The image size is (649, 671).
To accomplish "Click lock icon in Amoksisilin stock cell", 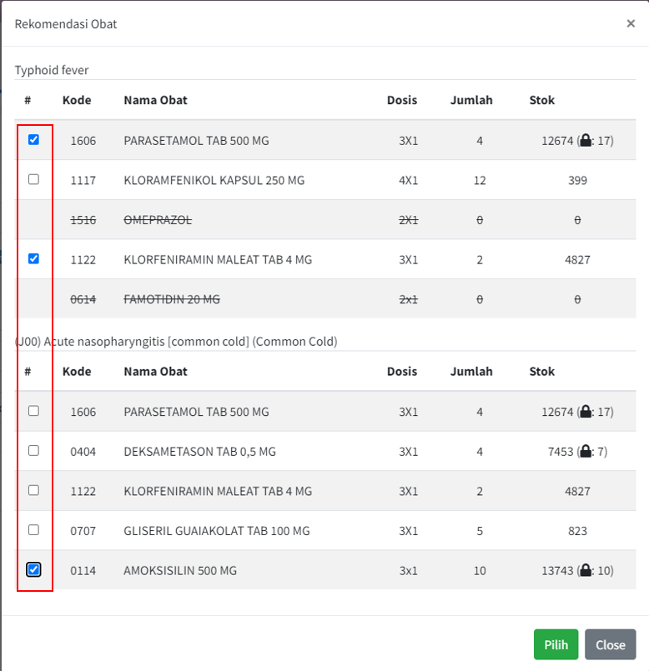I will coord(586,571).
